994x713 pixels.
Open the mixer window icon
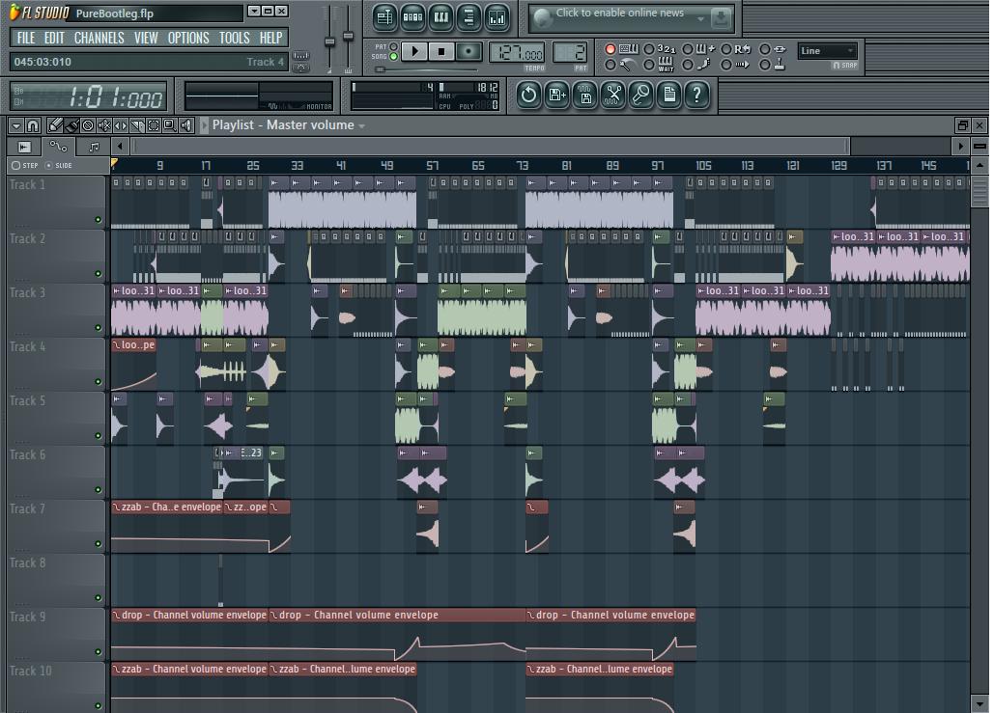pos(497,16)
